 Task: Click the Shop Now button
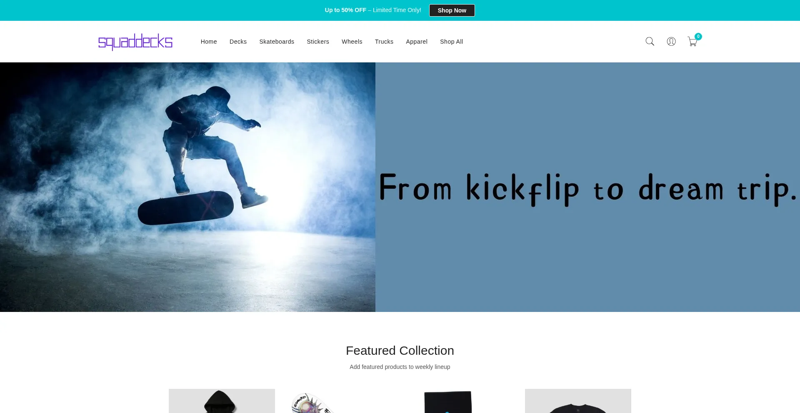click(x=452, y=10)
